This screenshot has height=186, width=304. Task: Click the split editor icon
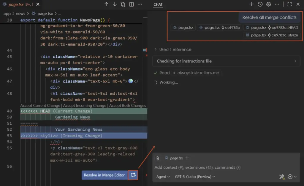(132, 4)
